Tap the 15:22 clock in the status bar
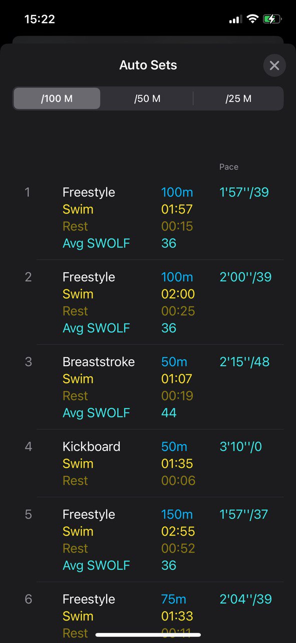The width and height of the screenshot is (296, 643). pyautogui.click(x=40, y=19)
